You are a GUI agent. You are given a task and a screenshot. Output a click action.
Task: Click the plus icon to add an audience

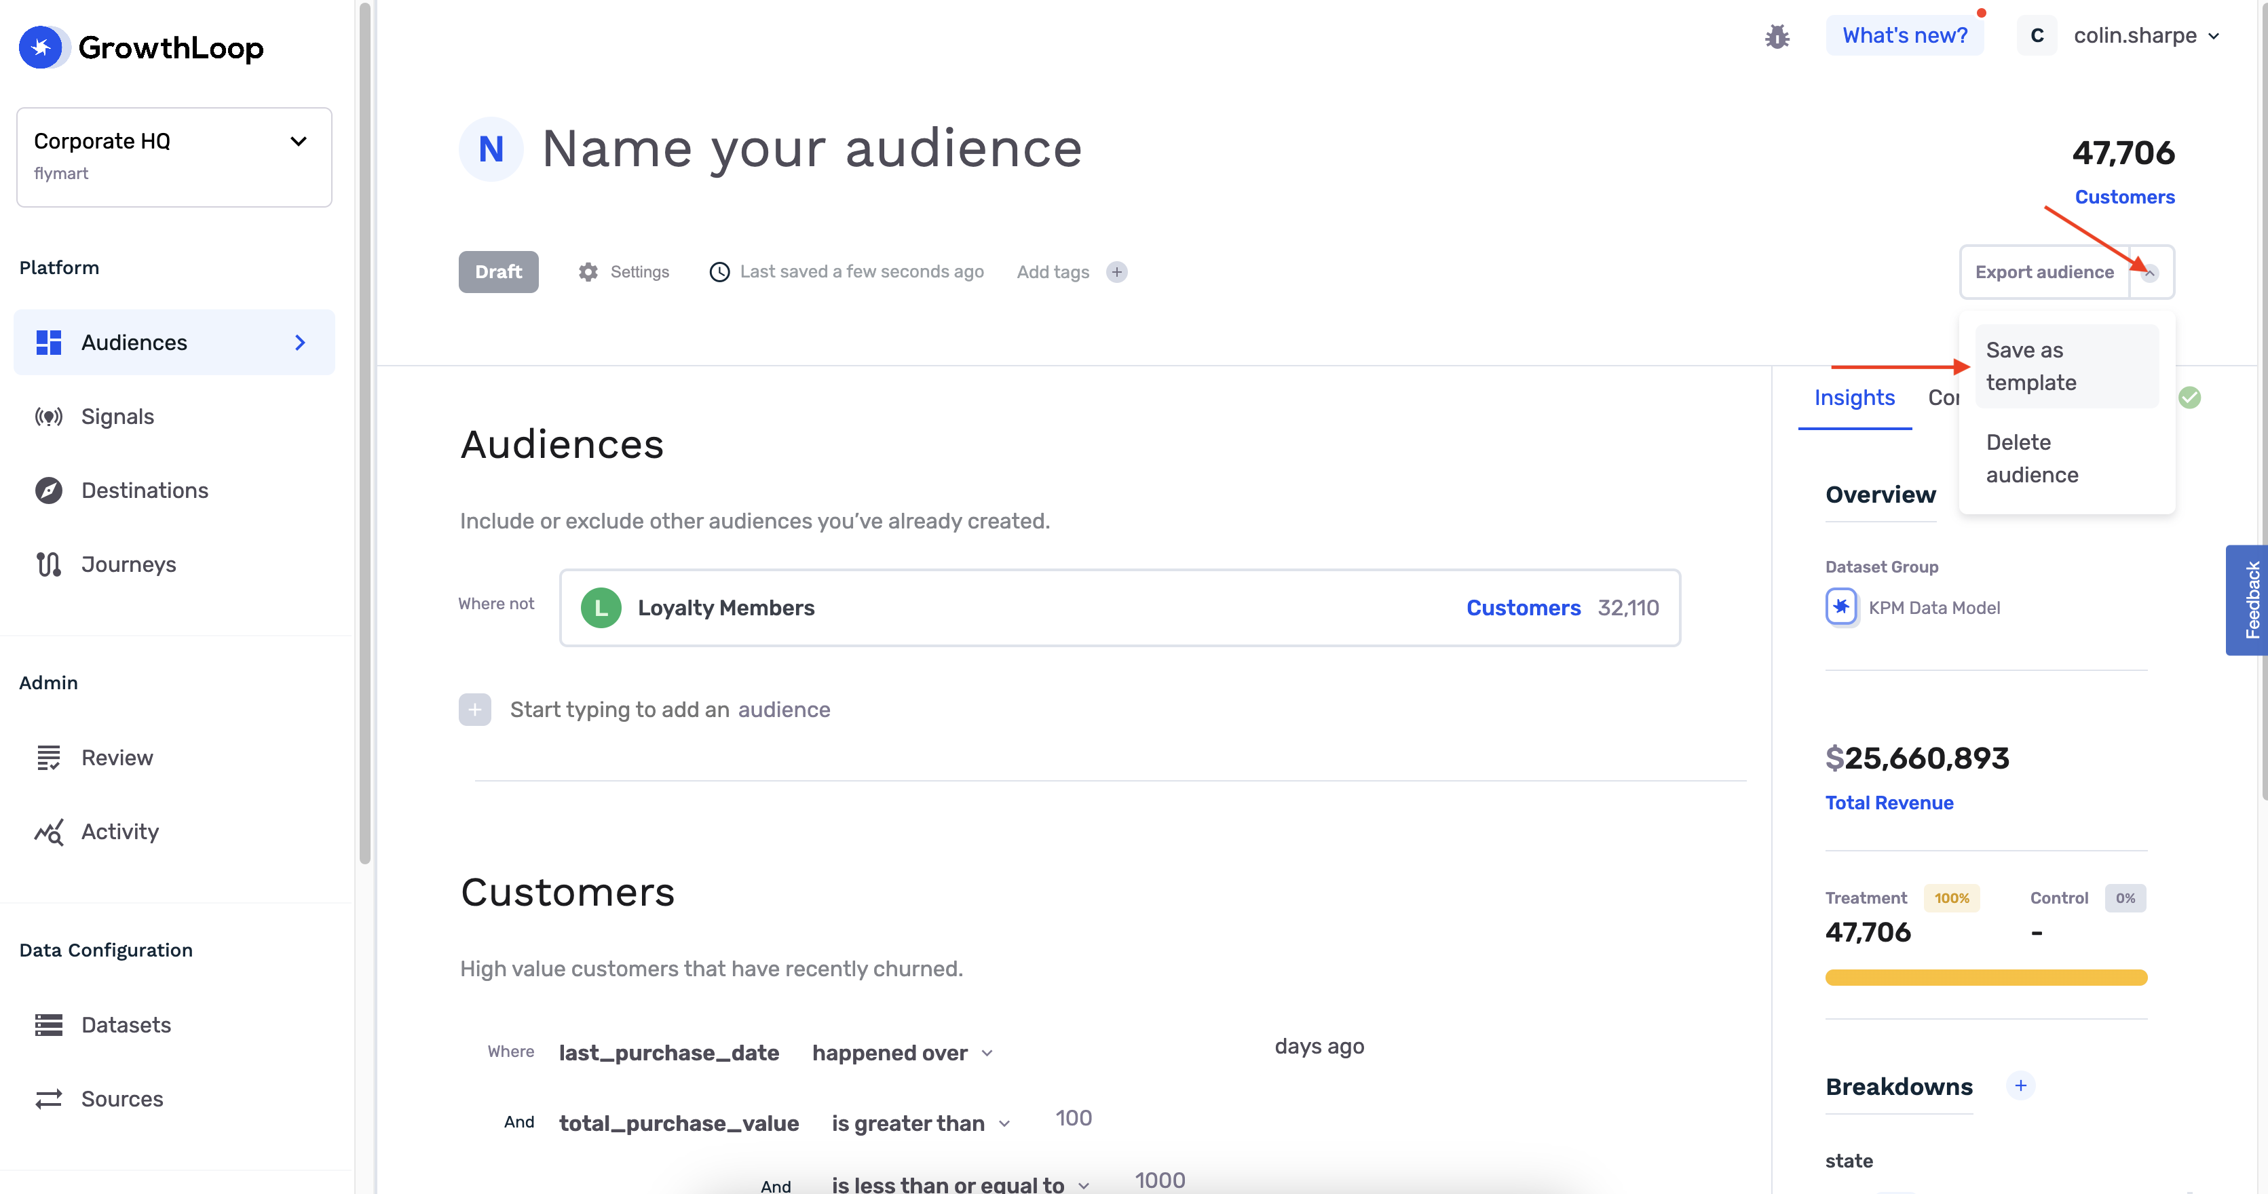(x=474, y=709)
